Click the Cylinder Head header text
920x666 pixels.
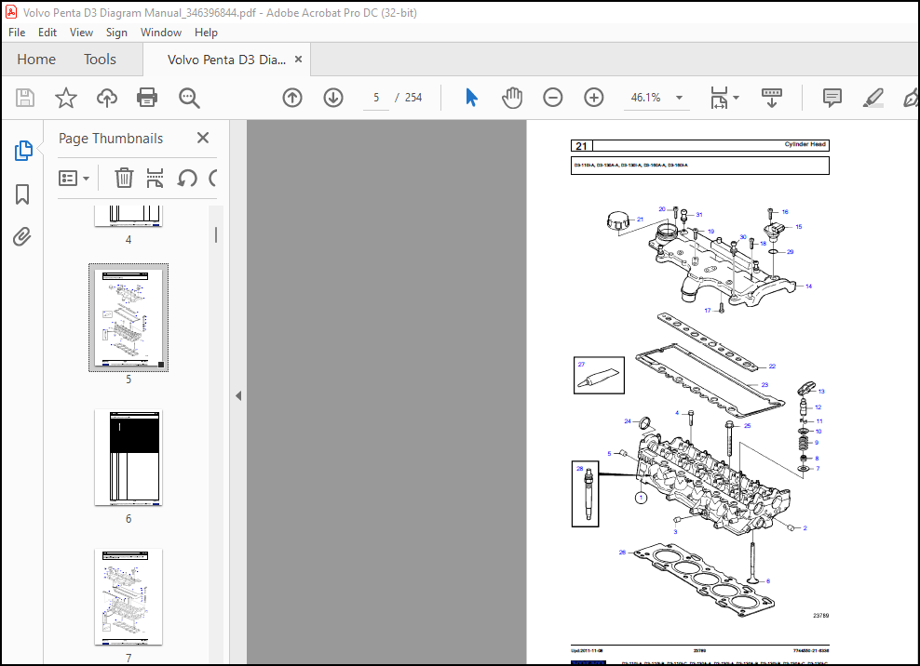(x=805, y=144)
